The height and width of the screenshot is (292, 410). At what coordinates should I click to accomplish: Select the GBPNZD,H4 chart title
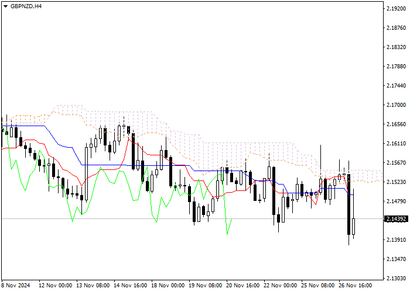26,6
